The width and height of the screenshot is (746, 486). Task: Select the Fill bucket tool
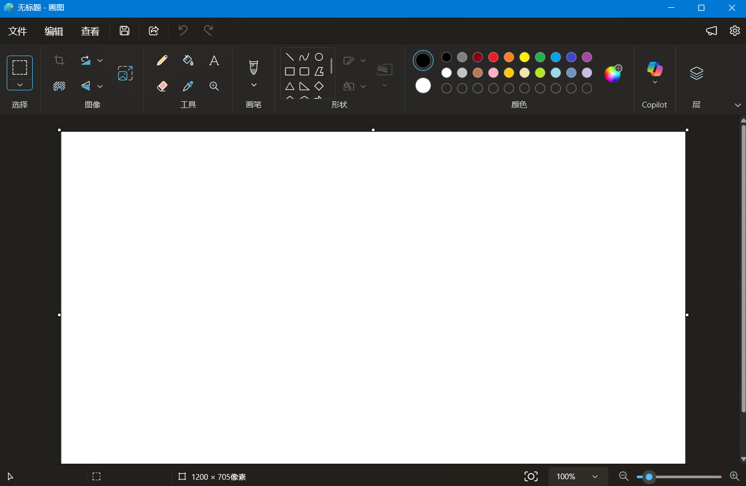[x=188, y=61]
